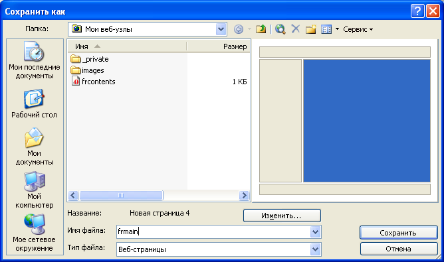
Task: Expand the Папка location dropdown
Action: point(221,29)
